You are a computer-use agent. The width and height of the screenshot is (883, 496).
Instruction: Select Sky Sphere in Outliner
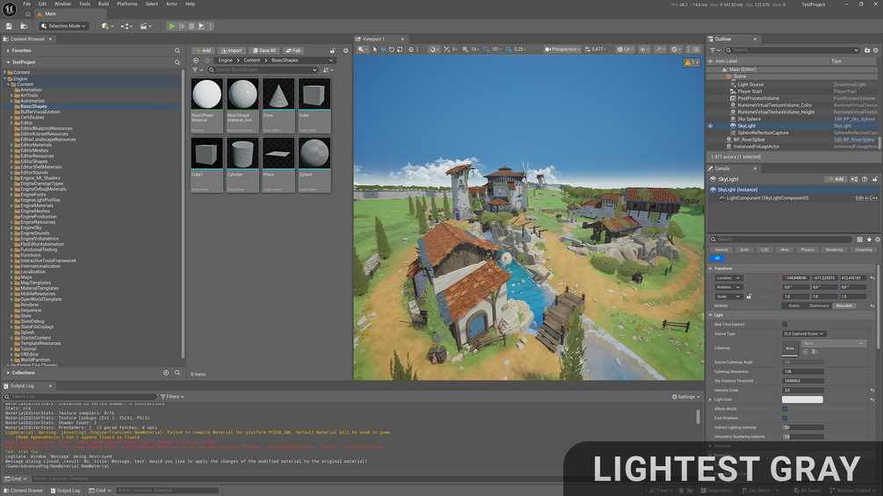(x=749, y=119)
